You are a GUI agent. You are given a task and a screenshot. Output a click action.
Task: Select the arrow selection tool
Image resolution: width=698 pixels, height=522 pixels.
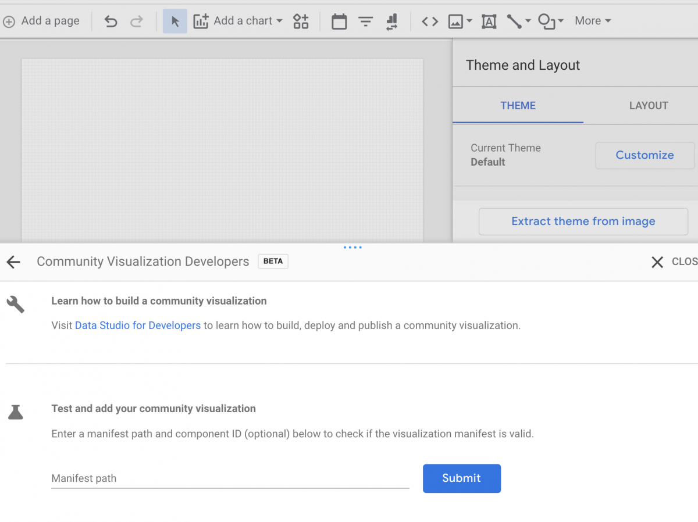[175, 21]
